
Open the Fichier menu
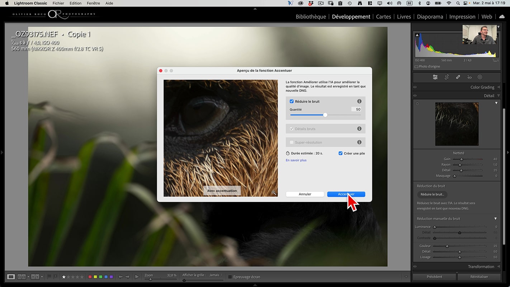[x=58, y=3]
